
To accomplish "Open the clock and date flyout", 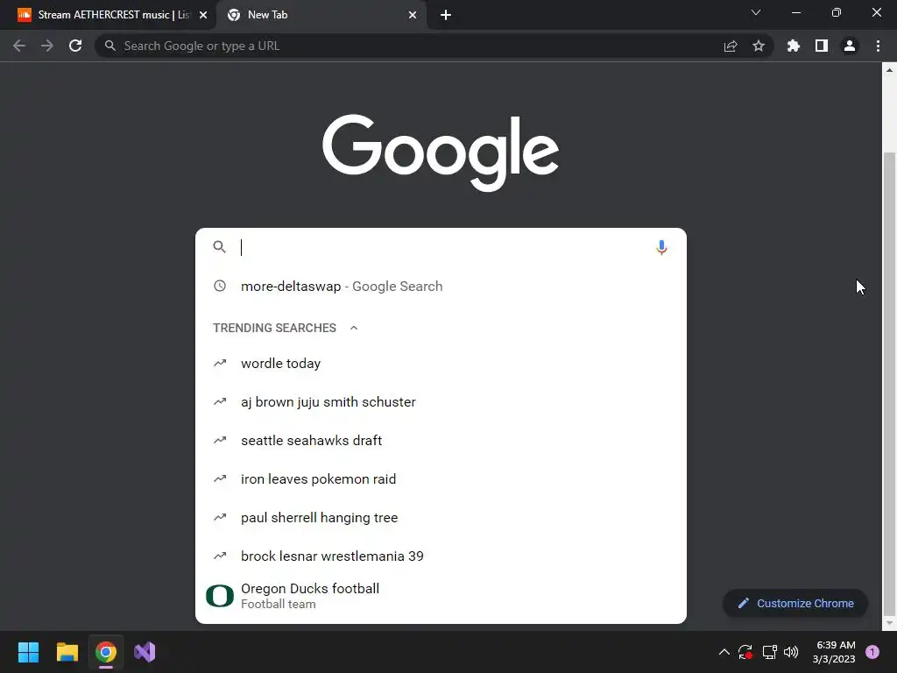I will (834, 652).
